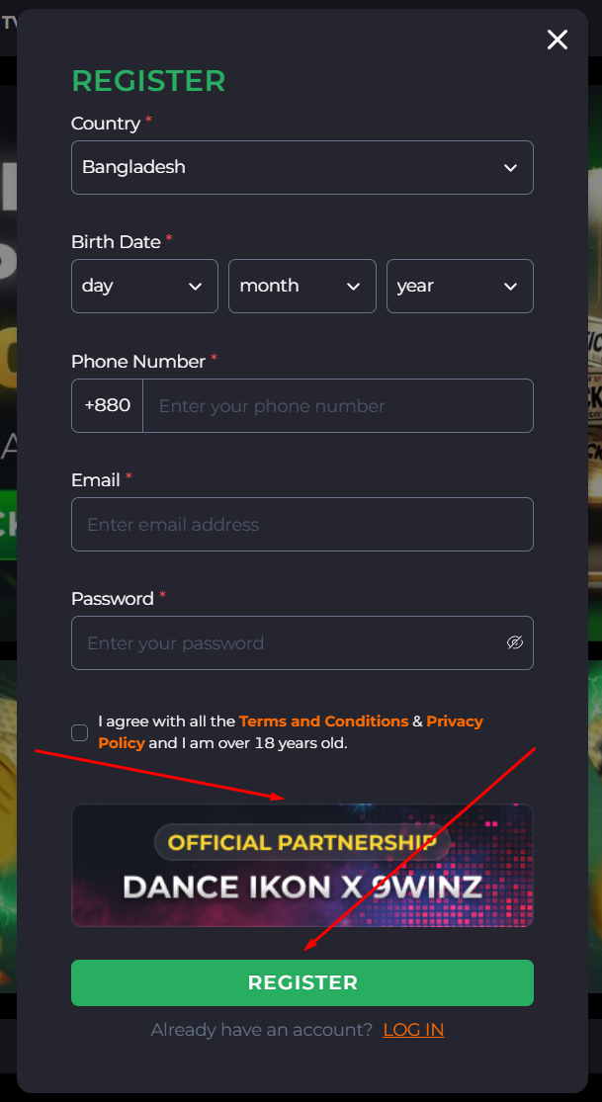The width and height of the screenshot is (602, 1102).
Task: Close the registration dialog with the X
Action: tap(558, 40)
